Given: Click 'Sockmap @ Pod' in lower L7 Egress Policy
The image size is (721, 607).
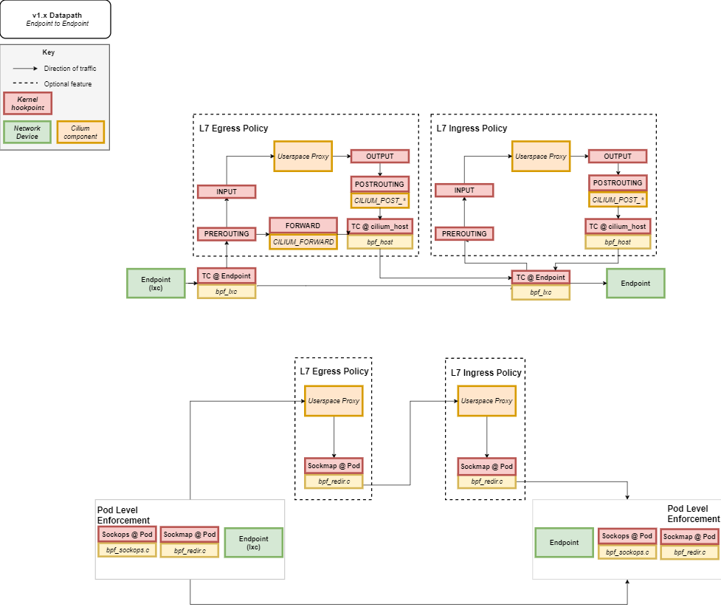Looking at the screenshot, I should click(334, 466).
